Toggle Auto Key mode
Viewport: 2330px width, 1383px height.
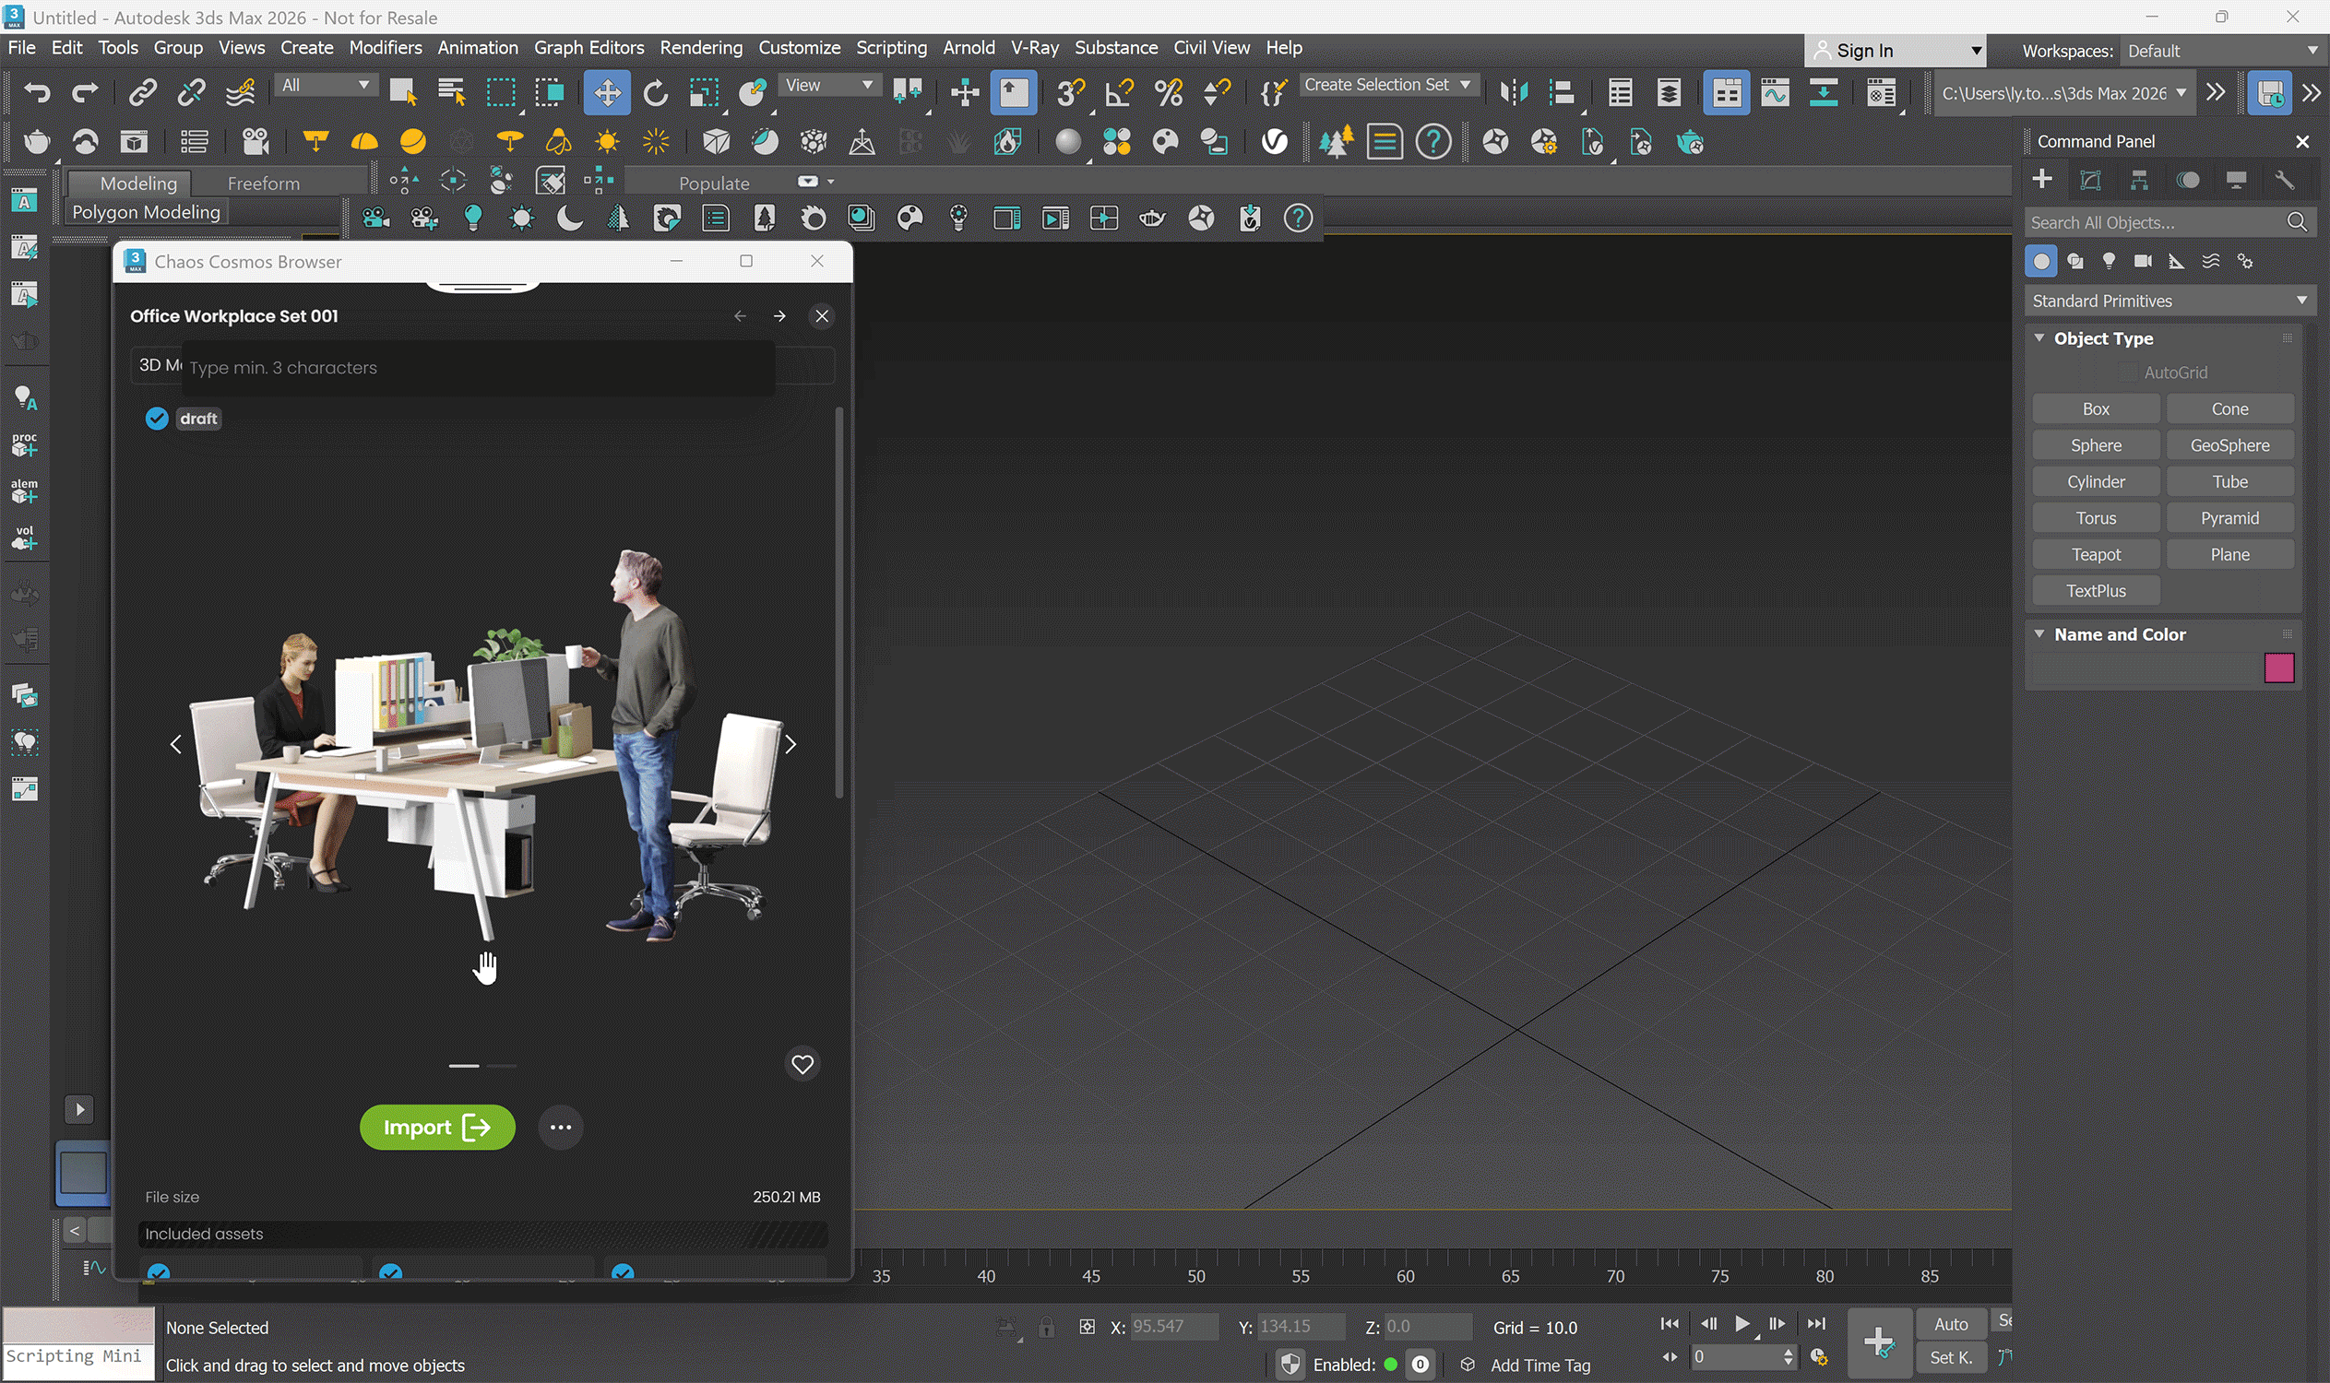tap(1951, 1324)
